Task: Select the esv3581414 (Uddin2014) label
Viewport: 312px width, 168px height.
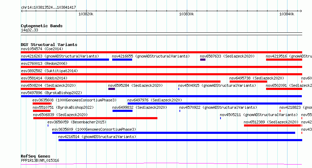Action: point(44,78)
